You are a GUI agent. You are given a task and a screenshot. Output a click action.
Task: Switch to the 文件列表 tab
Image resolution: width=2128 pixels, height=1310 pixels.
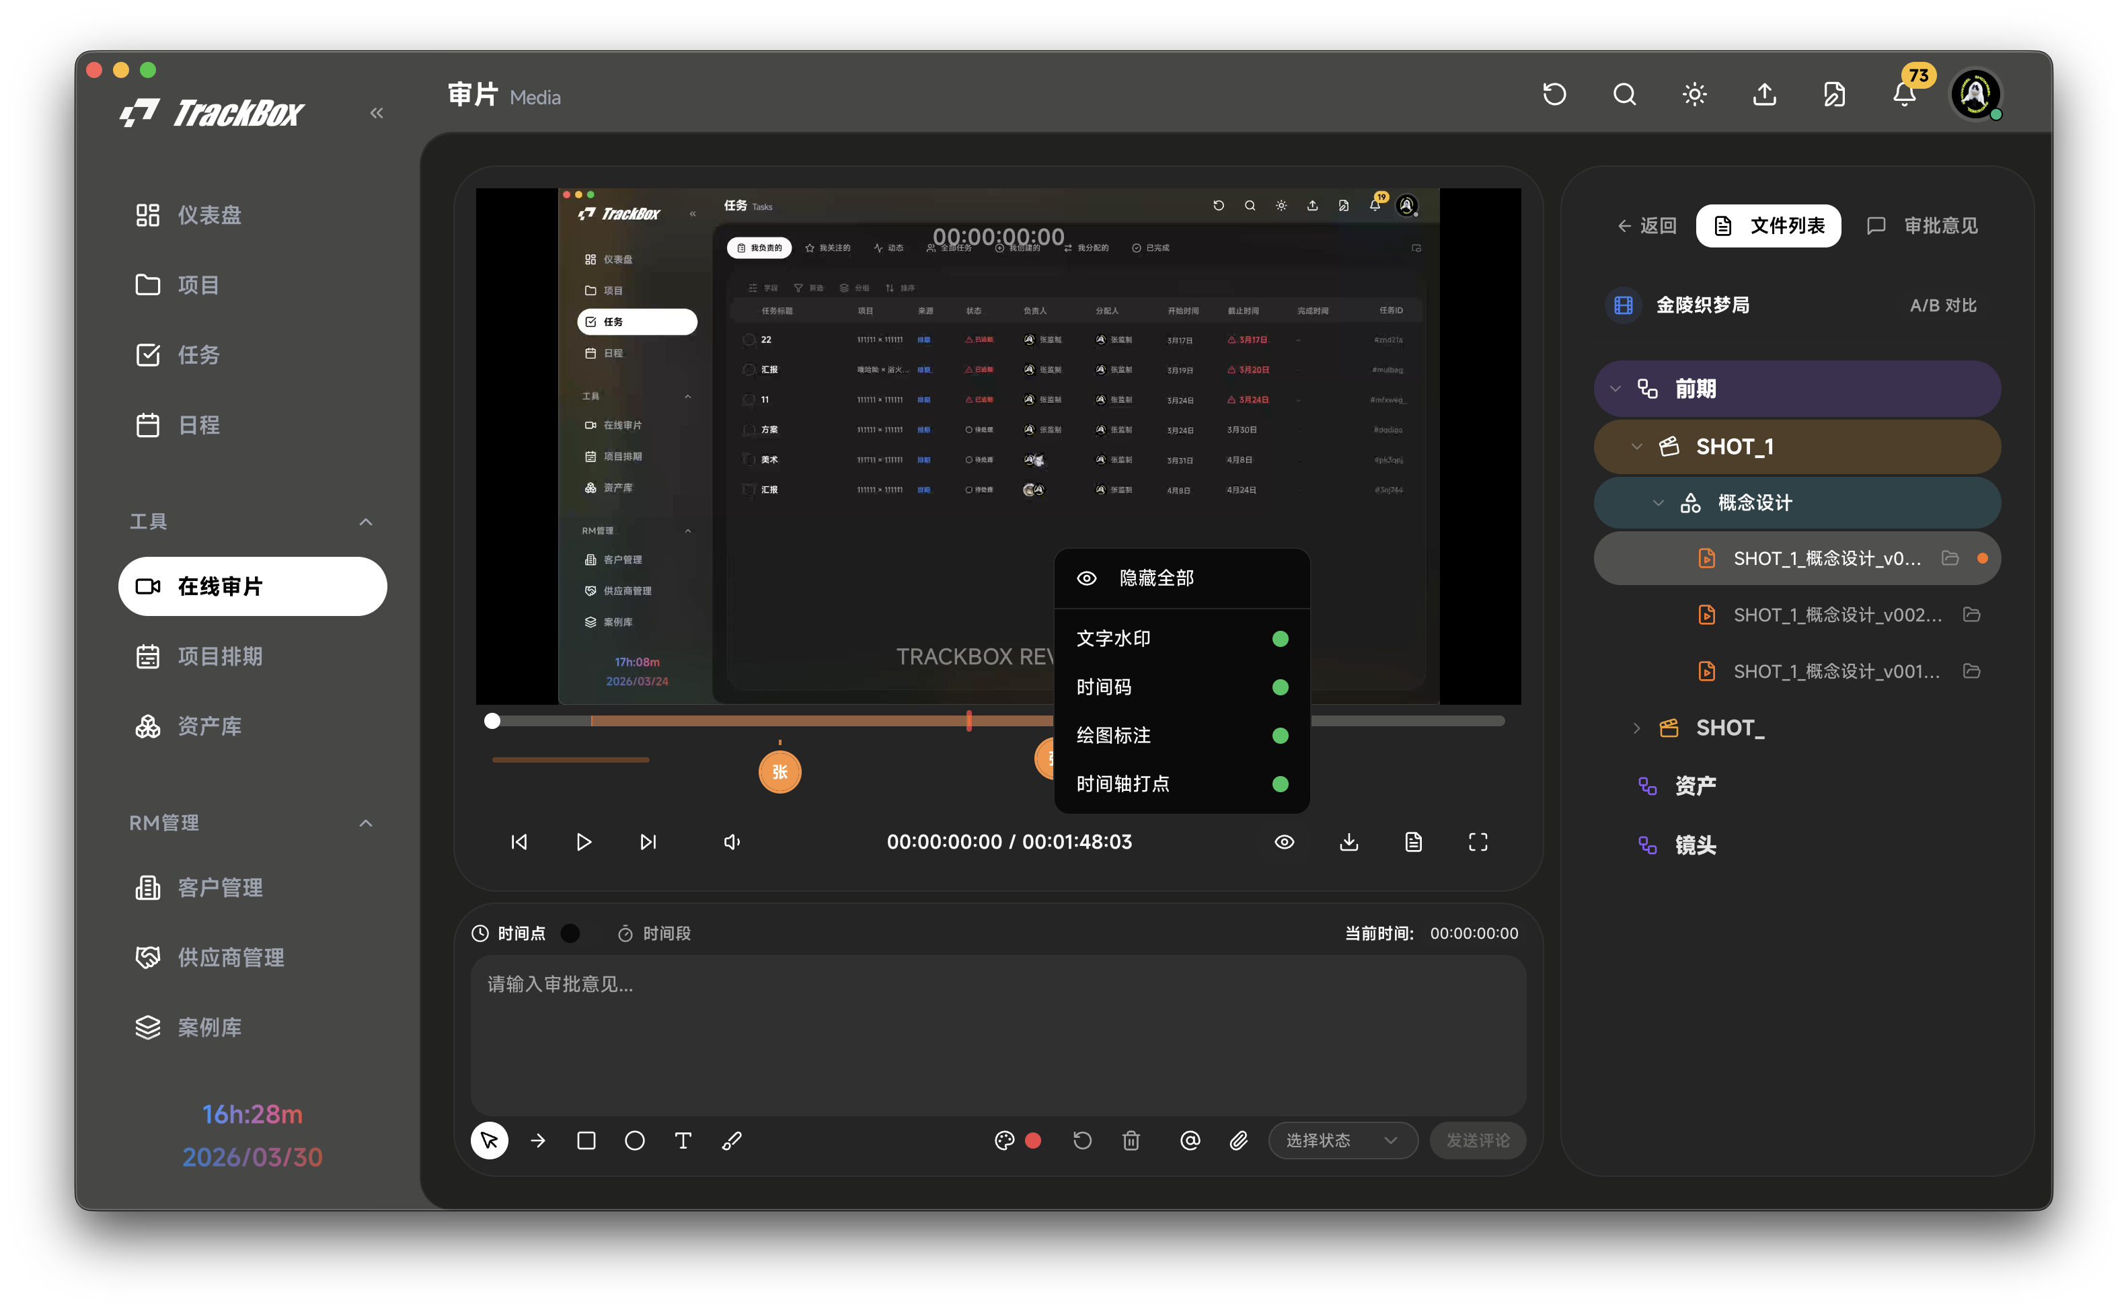click(1768, 225)
